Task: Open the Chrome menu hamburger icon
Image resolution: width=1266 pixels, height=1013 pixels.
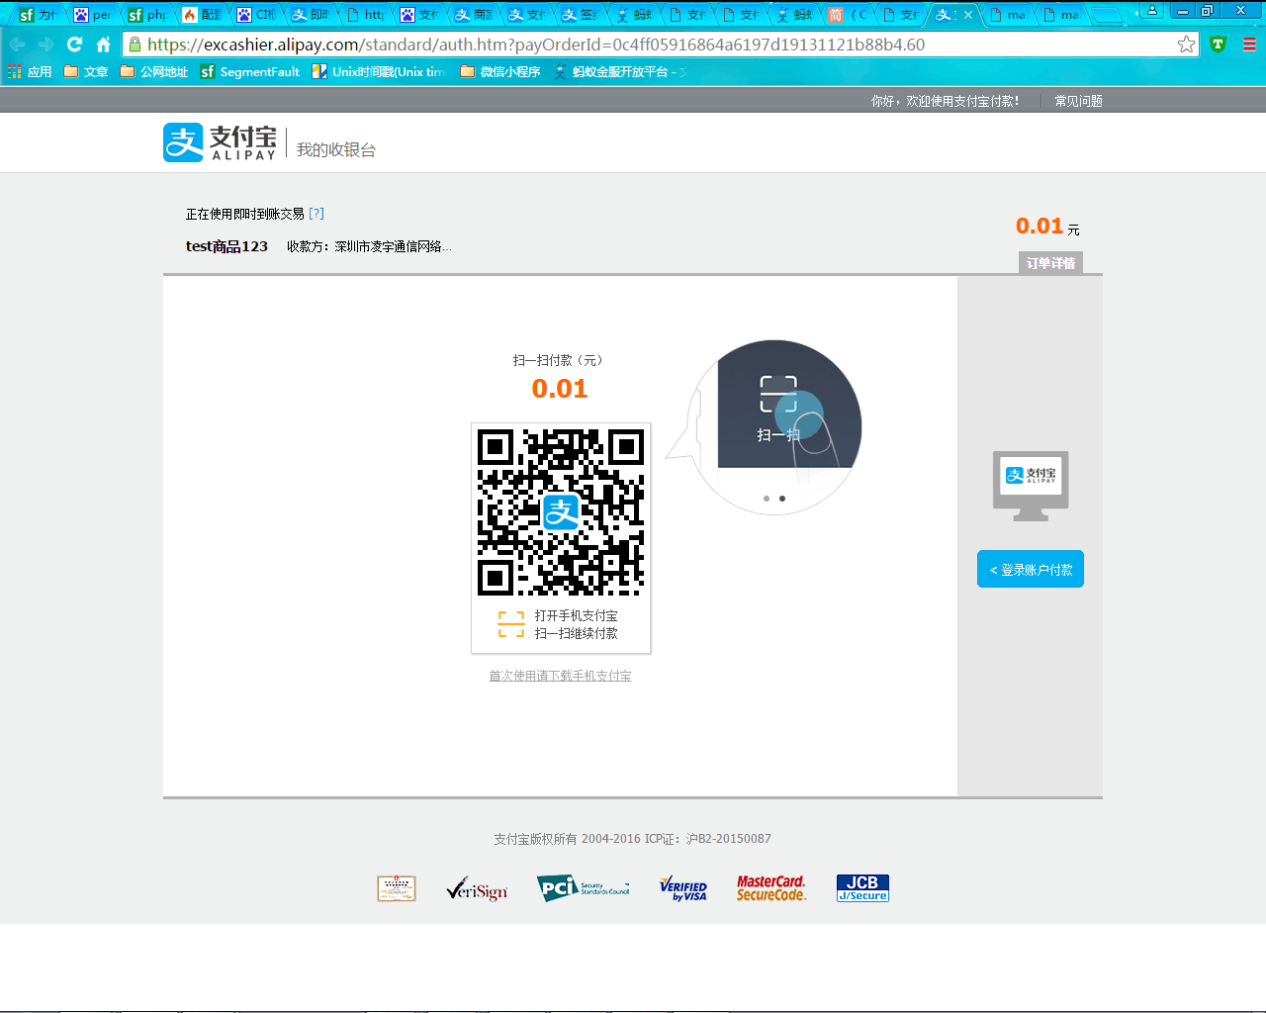Action: point(1249,45)
